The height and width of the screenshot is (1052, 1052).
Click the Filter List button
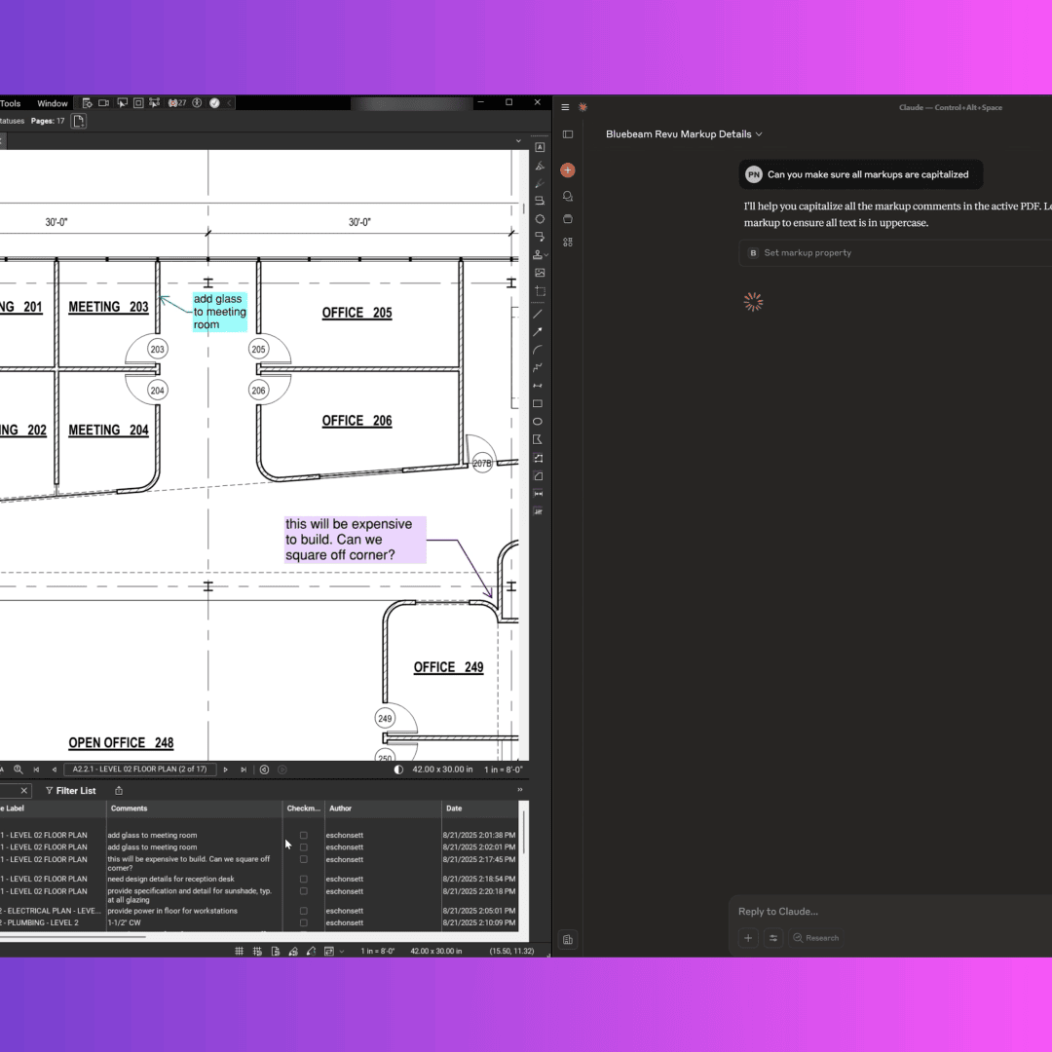[70, 791]
